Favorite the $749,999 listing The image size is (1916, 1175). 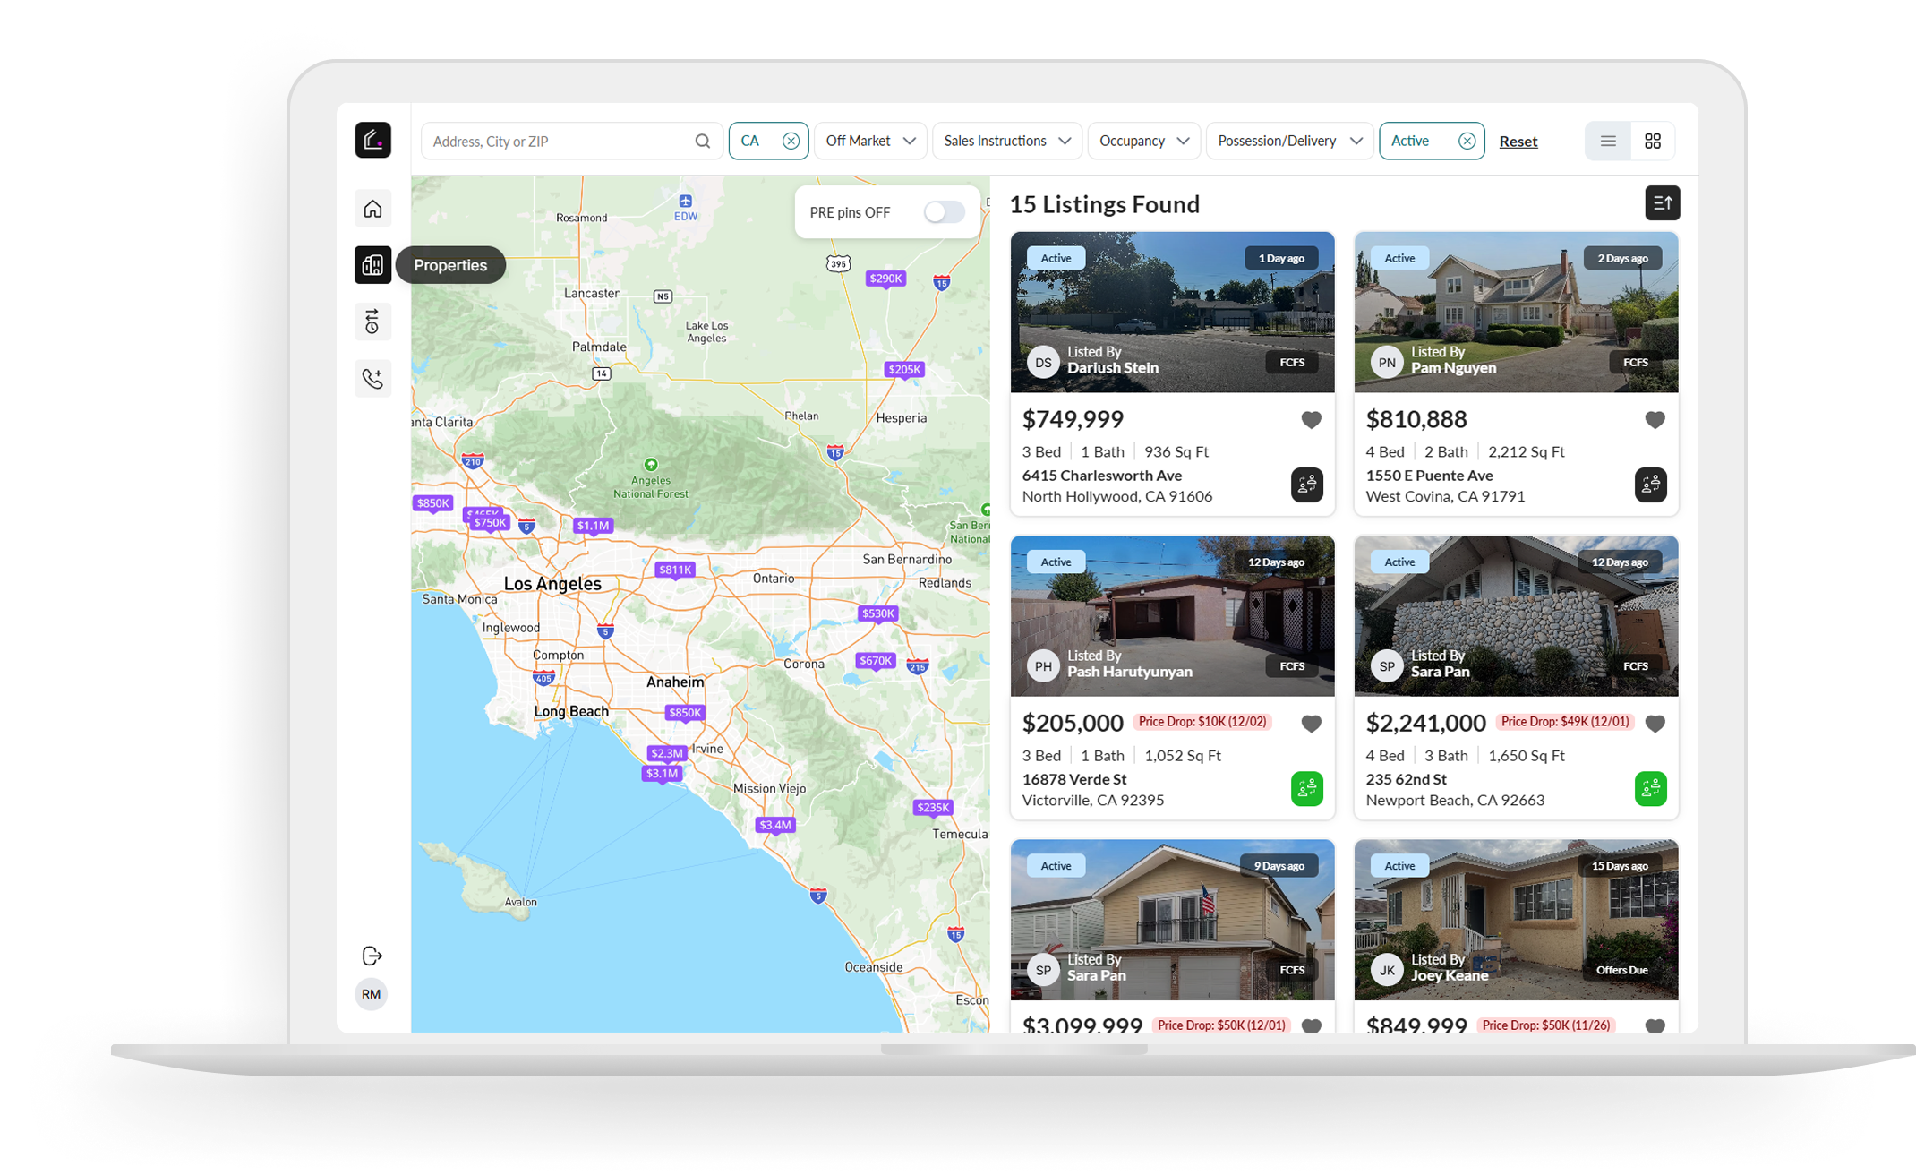pos(1312,420)
